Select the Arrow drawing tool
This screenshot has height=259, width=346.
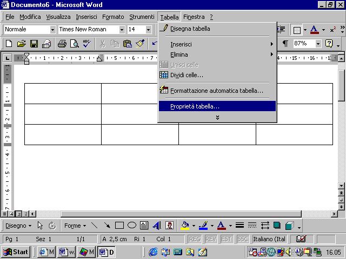(107, 226)
